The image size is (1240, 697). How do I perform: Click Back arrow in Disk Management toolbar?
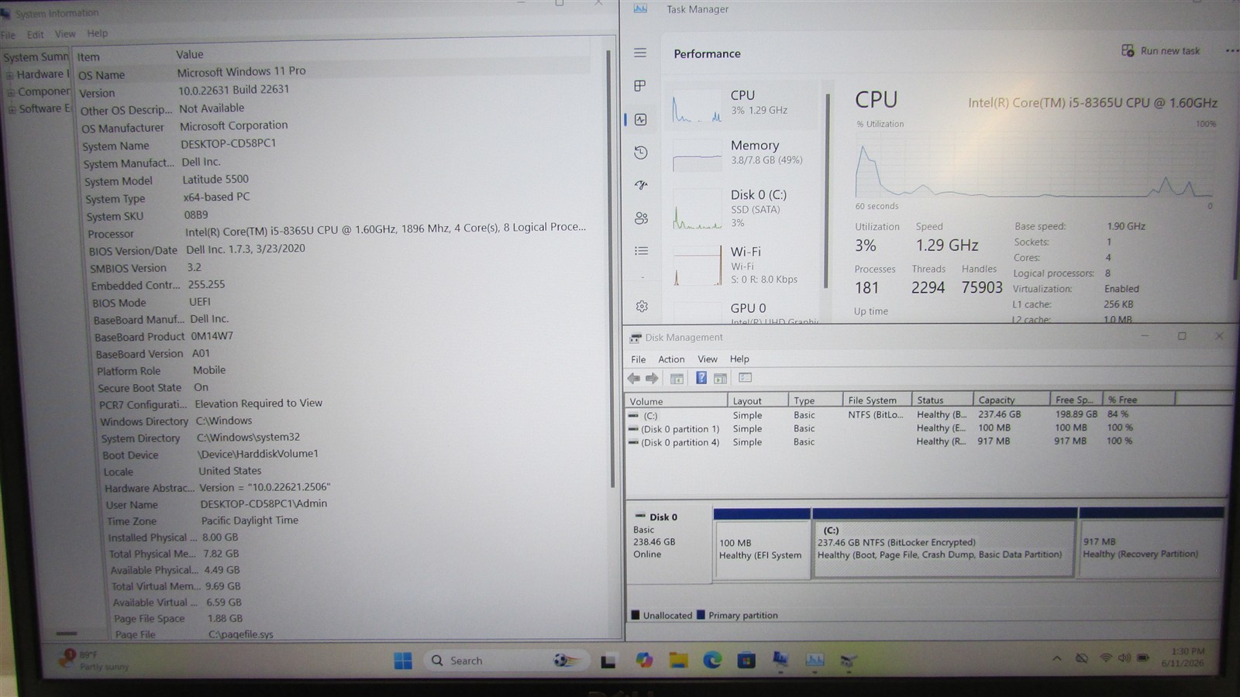(634, 378)
